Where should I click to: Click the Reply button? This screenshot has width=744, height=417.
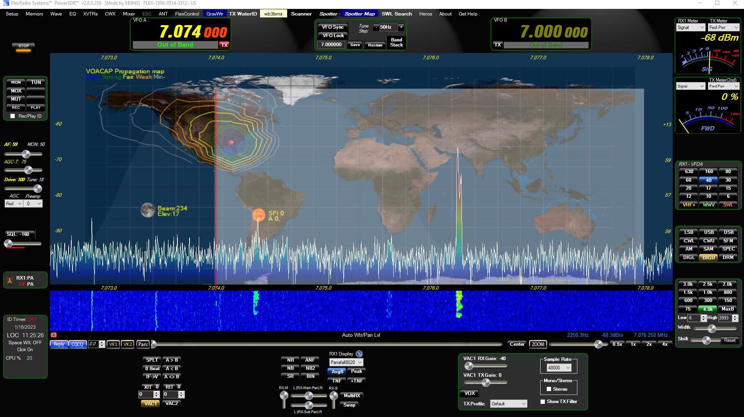tap(59, 344)
